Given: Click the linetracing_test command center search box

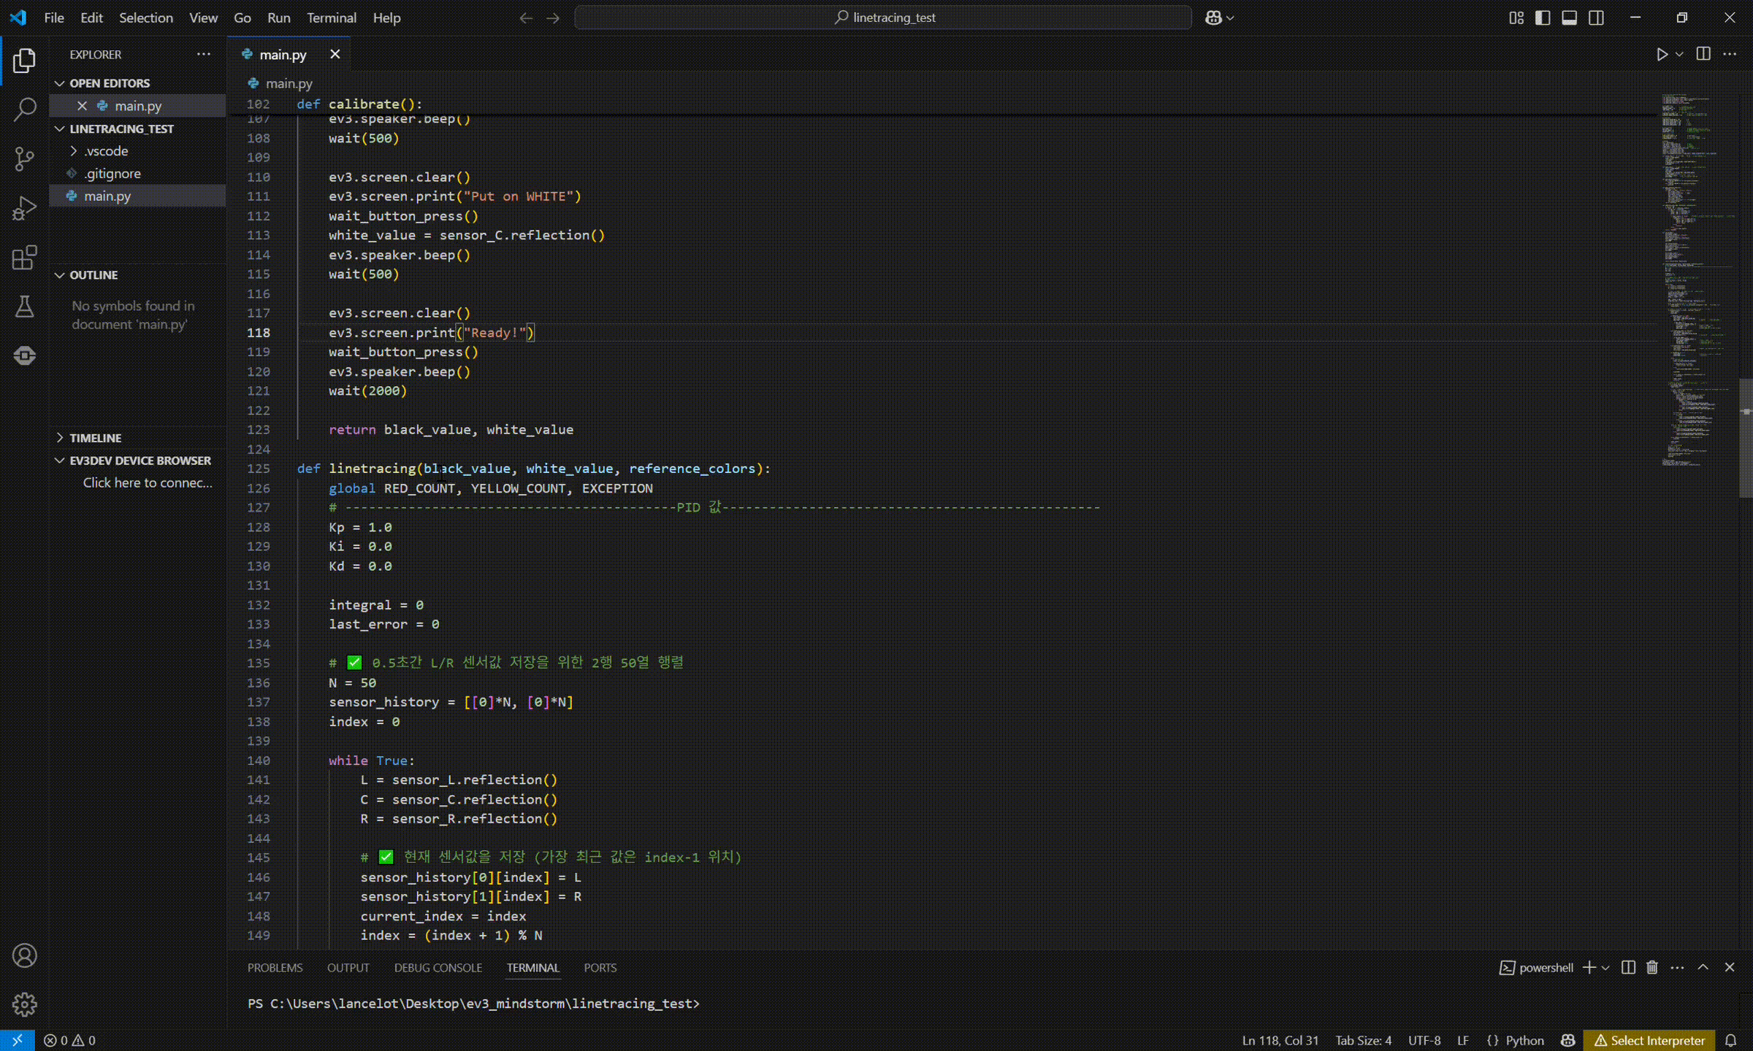Looking at the screenshot, I should [883, 18].
